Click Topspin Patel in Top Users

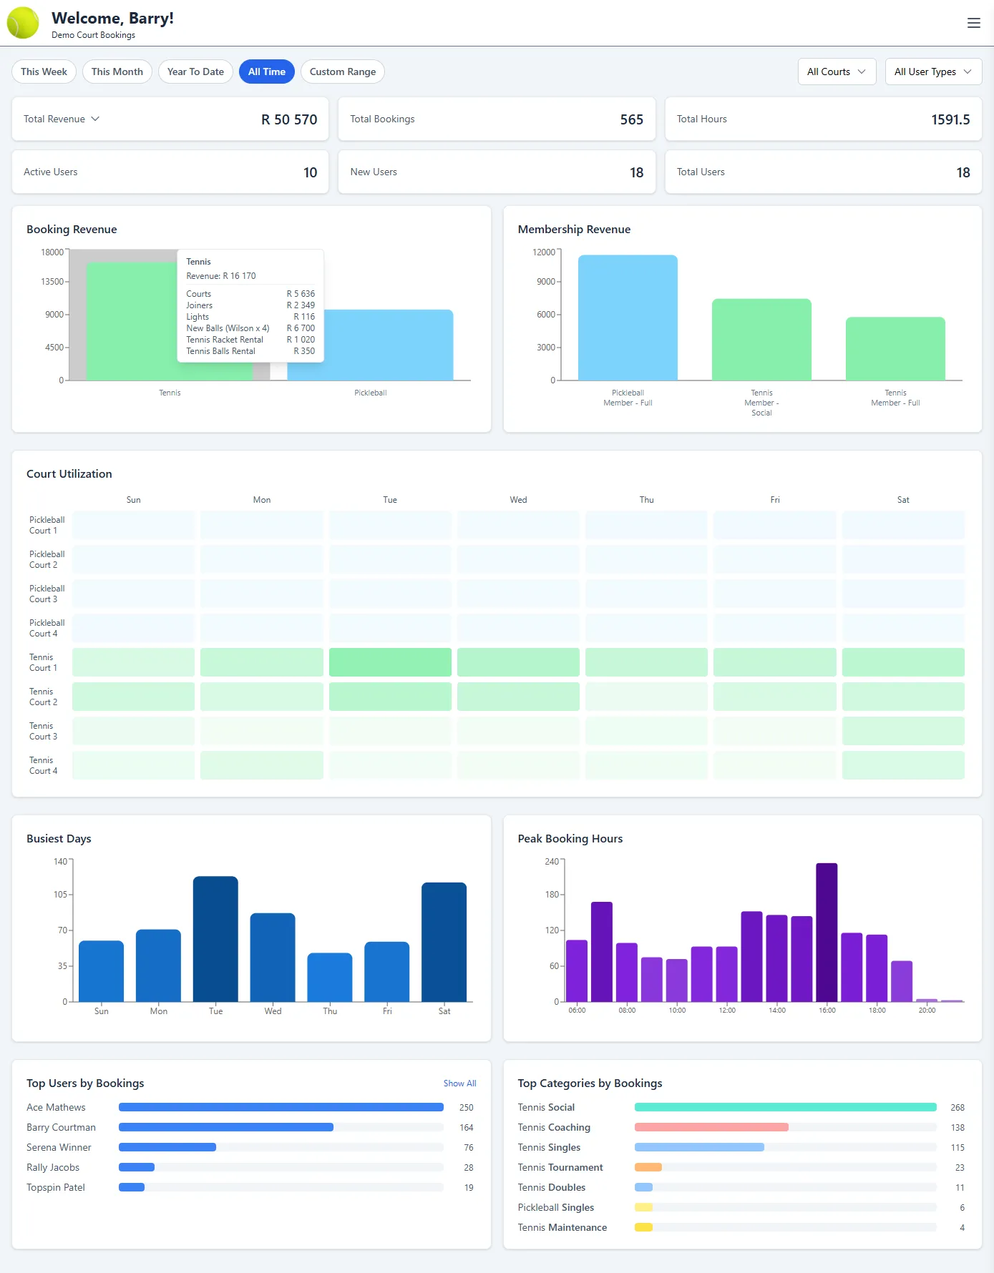56,1187
